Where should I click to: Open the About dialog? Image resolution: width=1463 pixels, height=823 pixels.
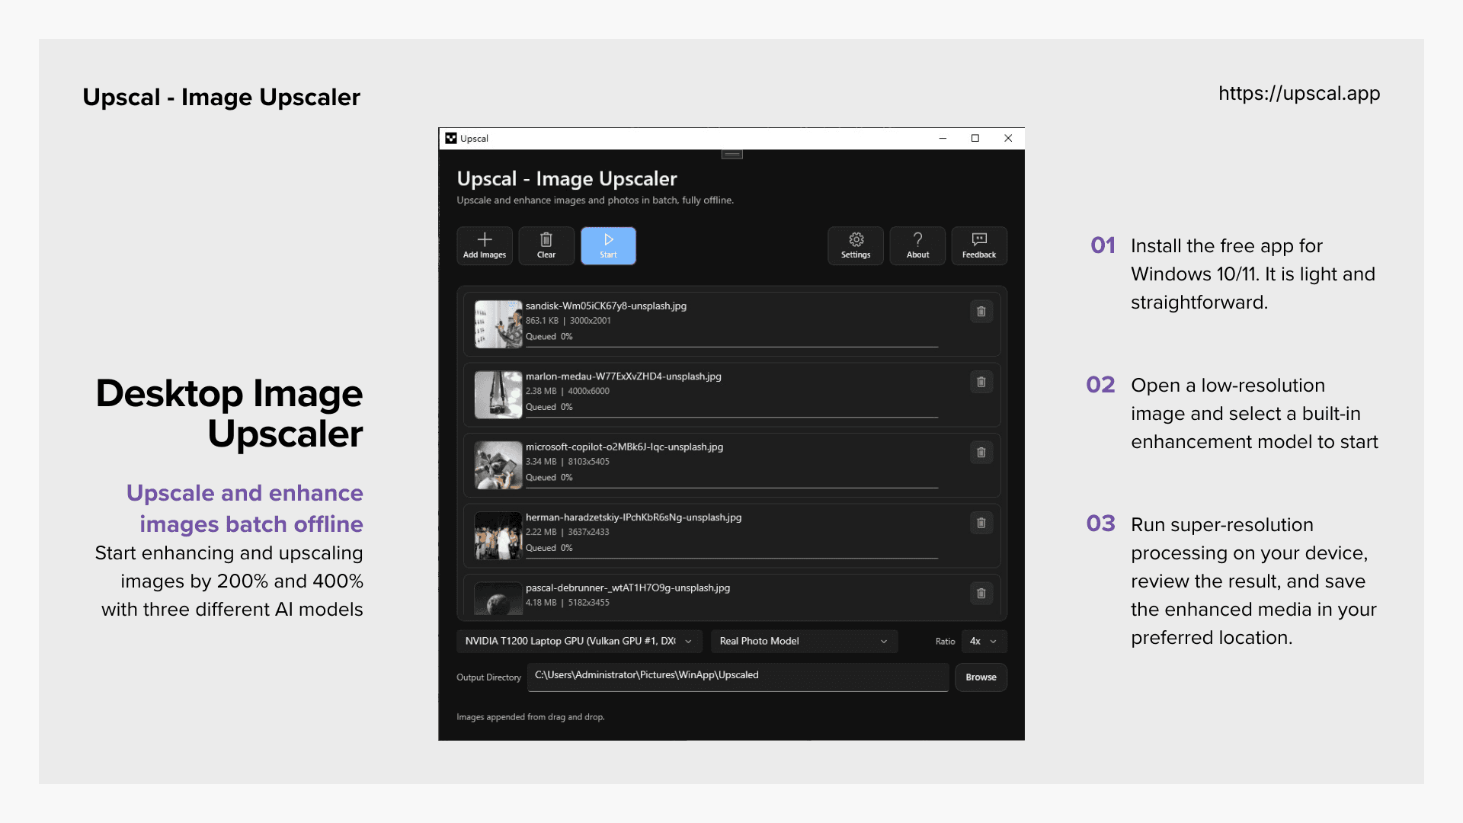[x=917, y=245]
